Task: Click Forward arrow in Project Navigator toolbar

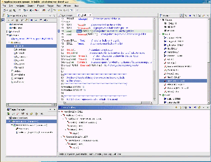Action: tap(12, 20)
